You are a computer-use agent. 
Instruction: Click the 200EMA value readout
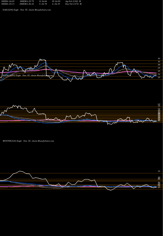[x=27, y=4]
